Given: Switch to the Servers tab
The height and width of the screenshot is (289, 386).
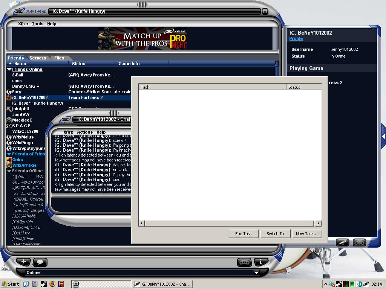Looking at the screenshot, I should (x=38, y=58).
